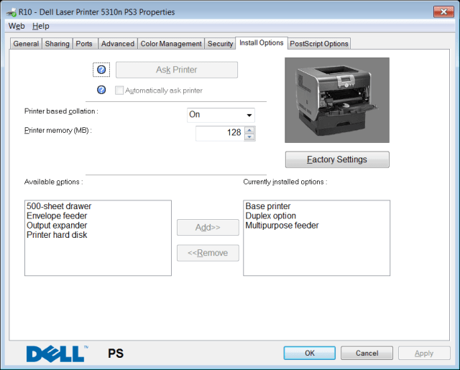460x370 pixels.
Task: Confirm with the OK button
Action: [x=310, y=353]
